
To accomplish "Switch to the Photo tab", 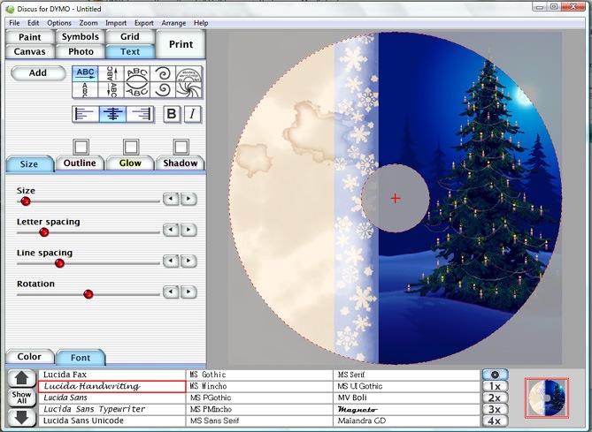I will [80, 51].
